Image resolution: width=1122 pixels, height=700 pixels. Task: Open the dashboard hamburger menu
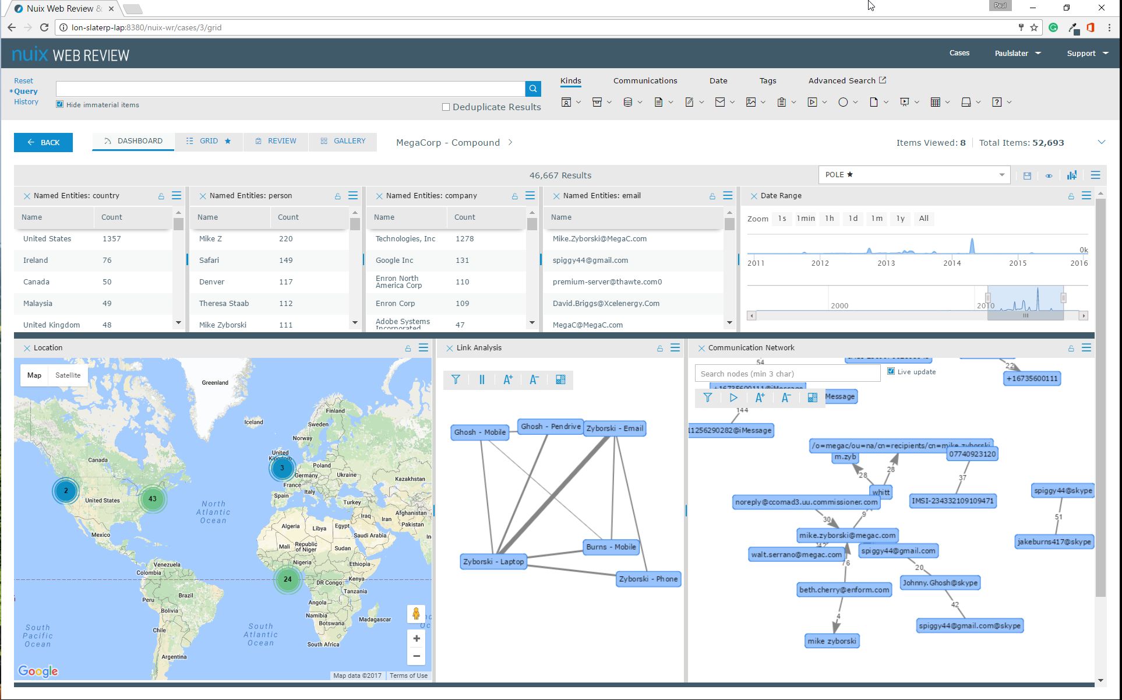tap(1096, 175)
